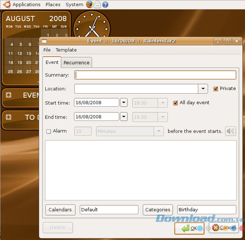245x240 pixels.
Task: Click the Ubuntu logo in top panel
Action: point(7,5)
